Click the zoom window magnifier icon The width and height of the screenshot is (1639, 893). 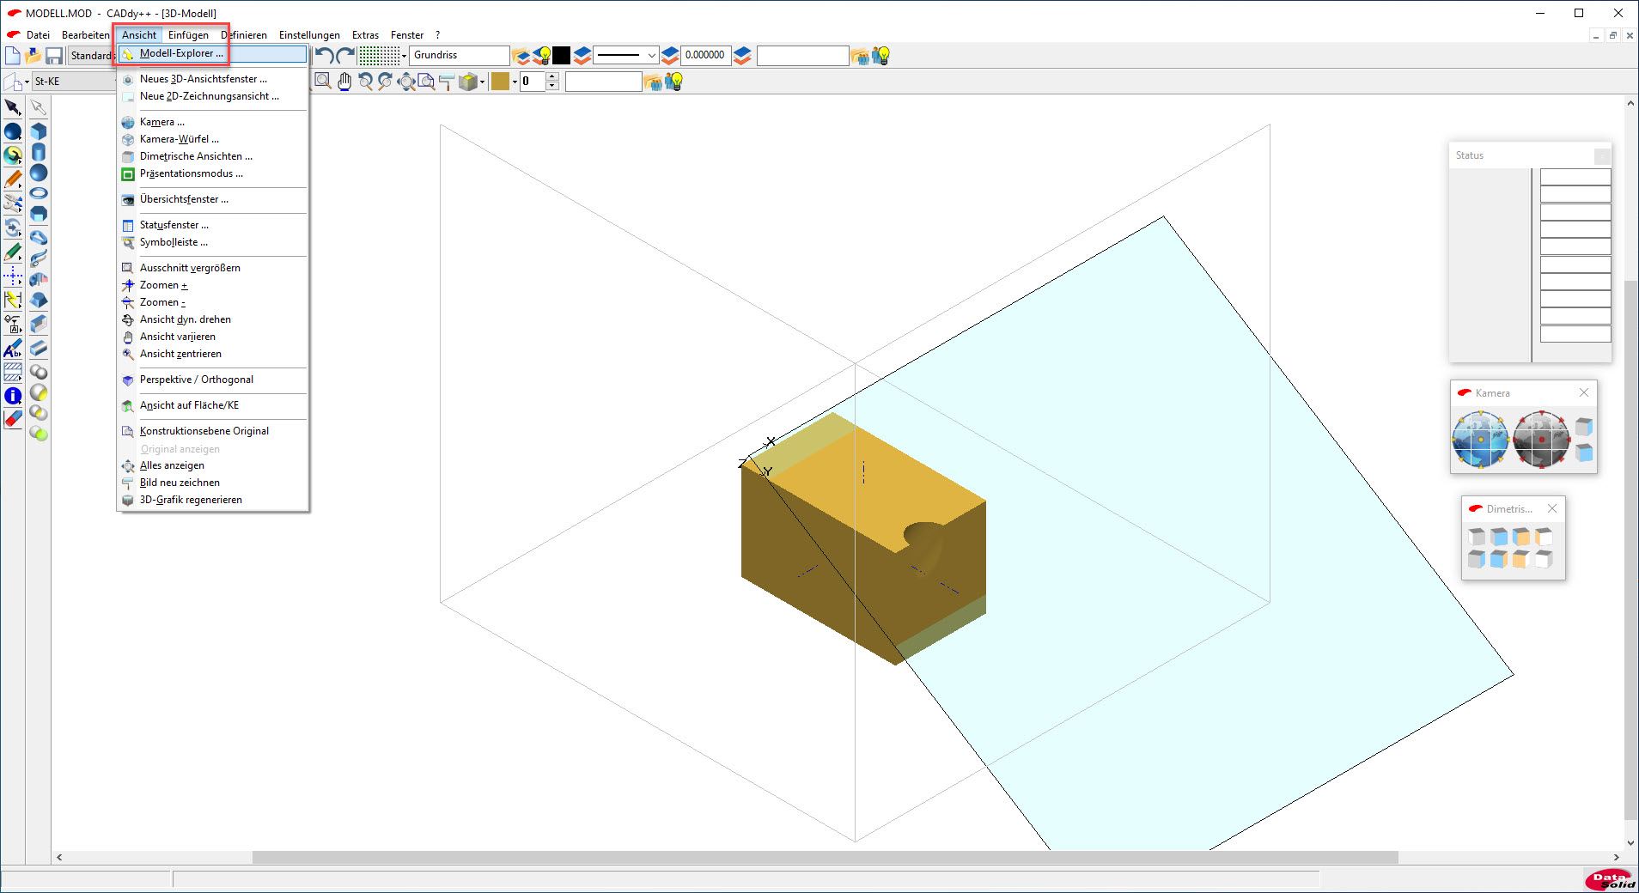pyautogui.click(x=323, y=82)
